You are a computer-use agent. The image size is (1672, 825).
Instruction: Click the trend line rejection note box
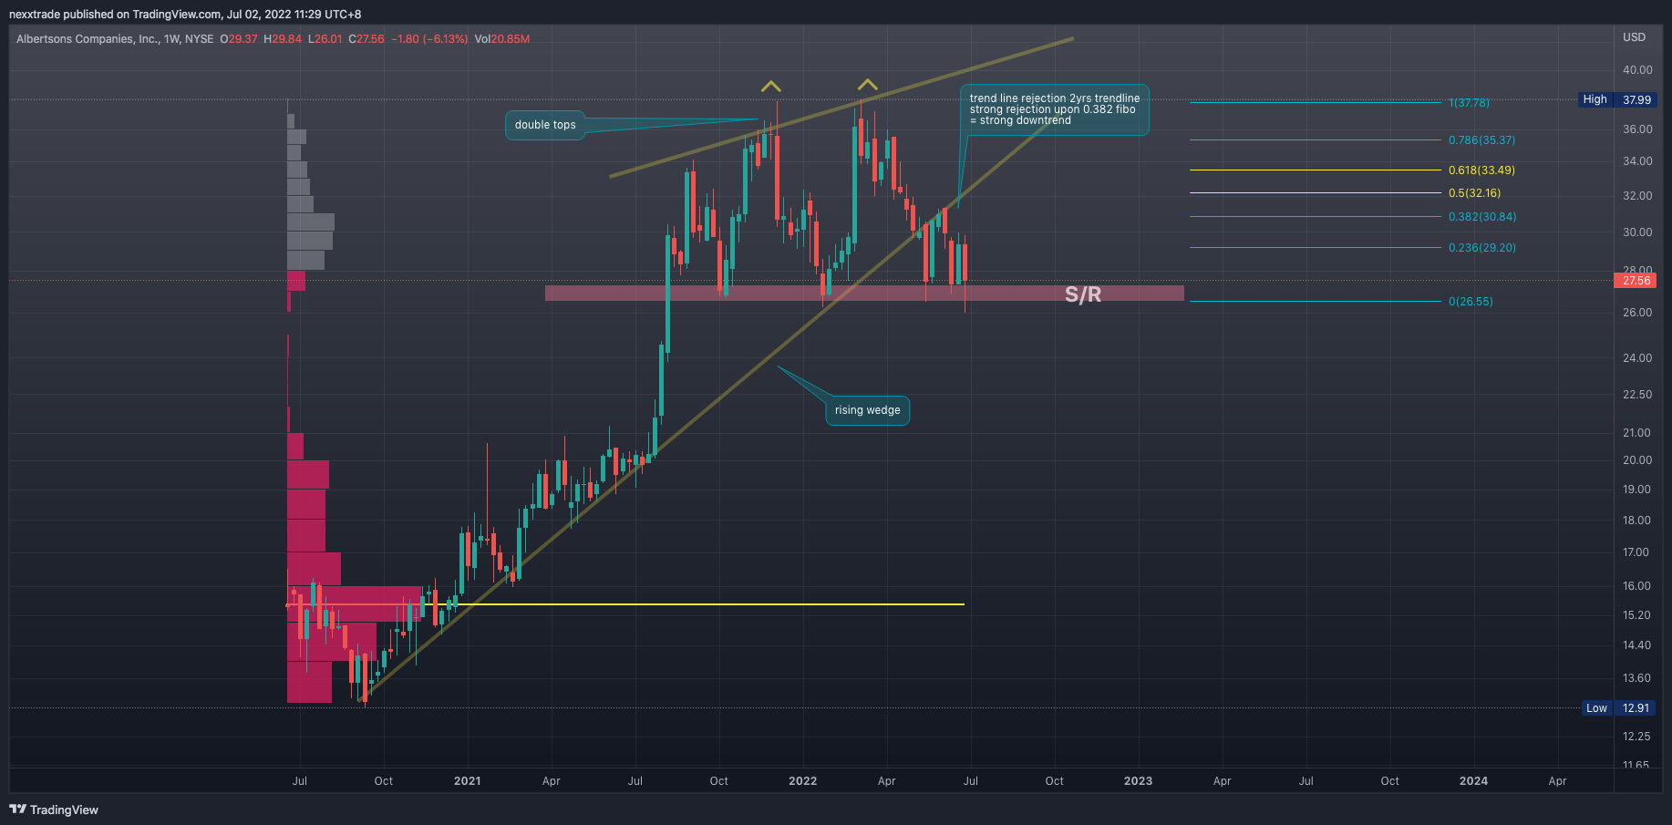(1055, 109)
